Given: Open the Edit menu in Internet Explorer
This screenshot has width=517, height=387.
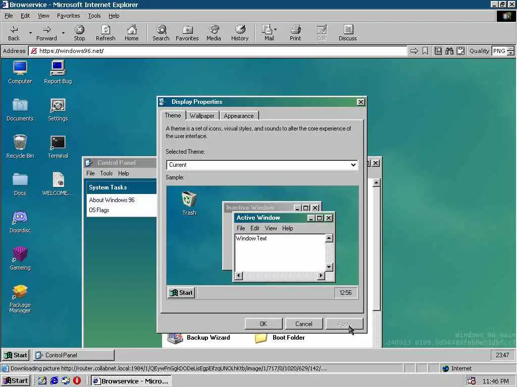Looking at the screenshot, I should coord(25,16).
